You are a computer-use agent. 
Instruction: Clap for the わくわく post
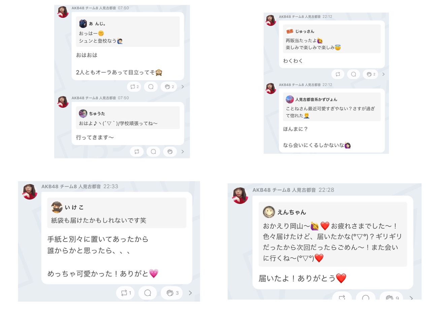pos(371,74)
